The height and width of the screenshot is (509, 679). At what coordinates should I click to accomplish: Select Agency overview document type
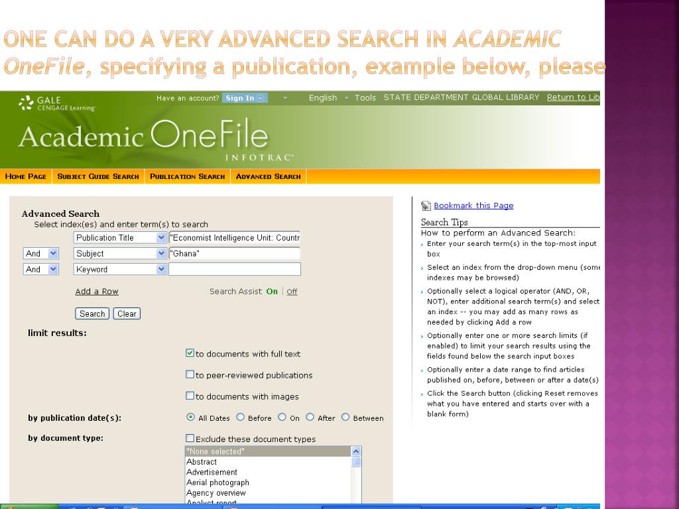[268, 493]
